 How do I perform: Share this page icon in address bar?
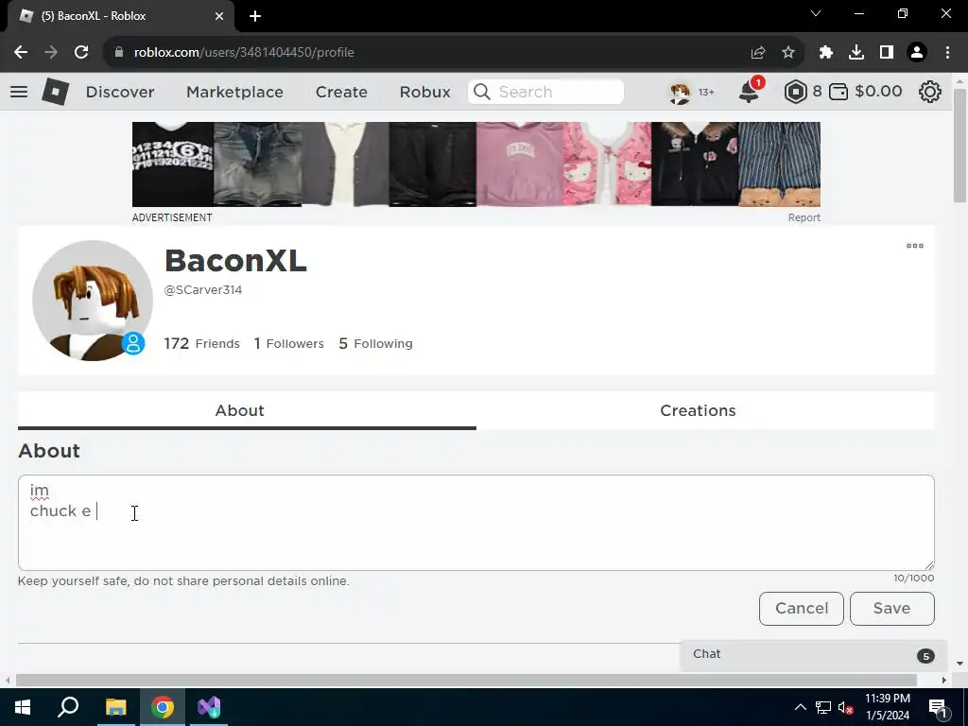(758, 53)
